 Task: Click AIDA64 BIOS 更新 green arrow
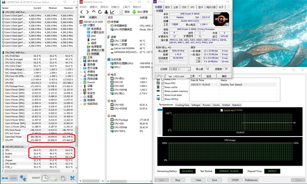tap(134, 12)
